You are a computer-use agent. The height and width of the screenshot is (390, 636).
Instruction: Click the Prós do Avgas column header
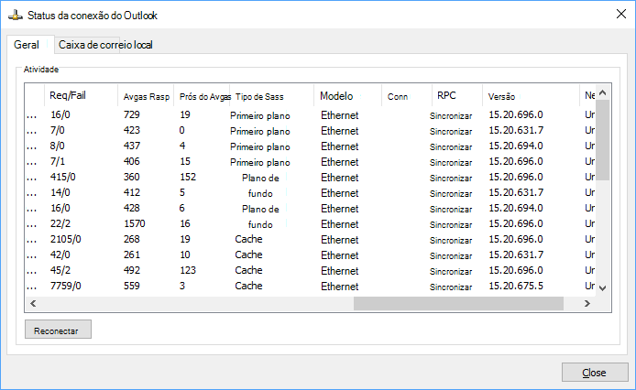[x=202, y=96]
